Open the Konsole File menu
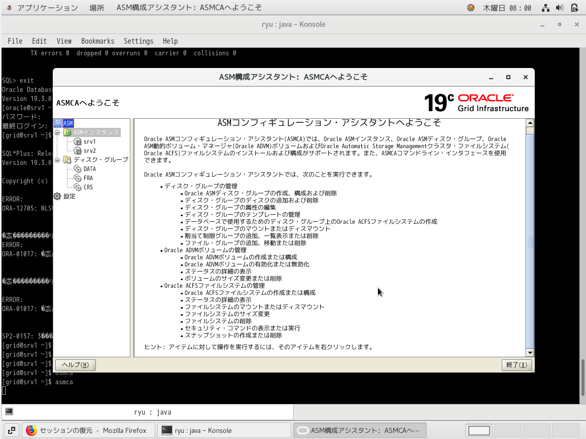The height and width of the screenshot is (439, 586). (x=15, y=41)
